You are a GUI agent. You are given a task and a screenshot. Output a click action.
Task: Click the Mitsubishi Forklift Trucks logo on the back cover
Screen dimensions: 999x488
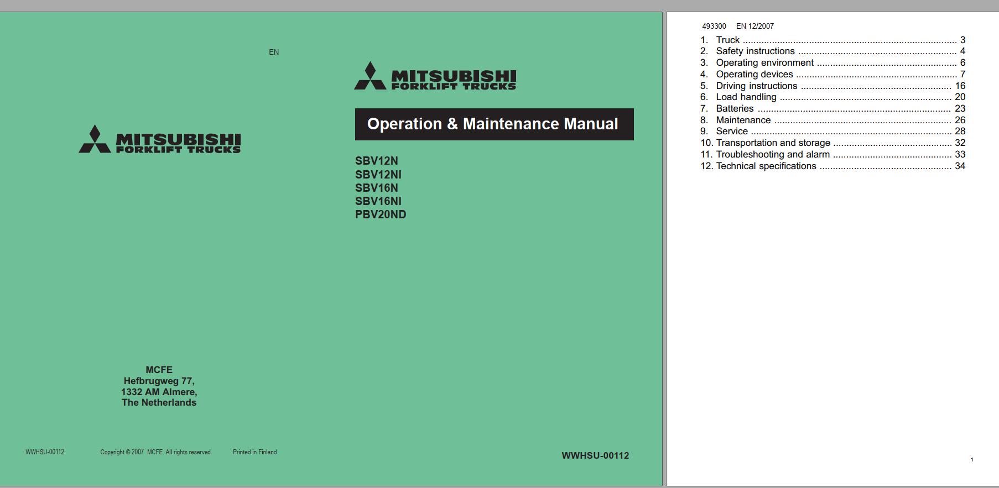click(x=160, y=139)
